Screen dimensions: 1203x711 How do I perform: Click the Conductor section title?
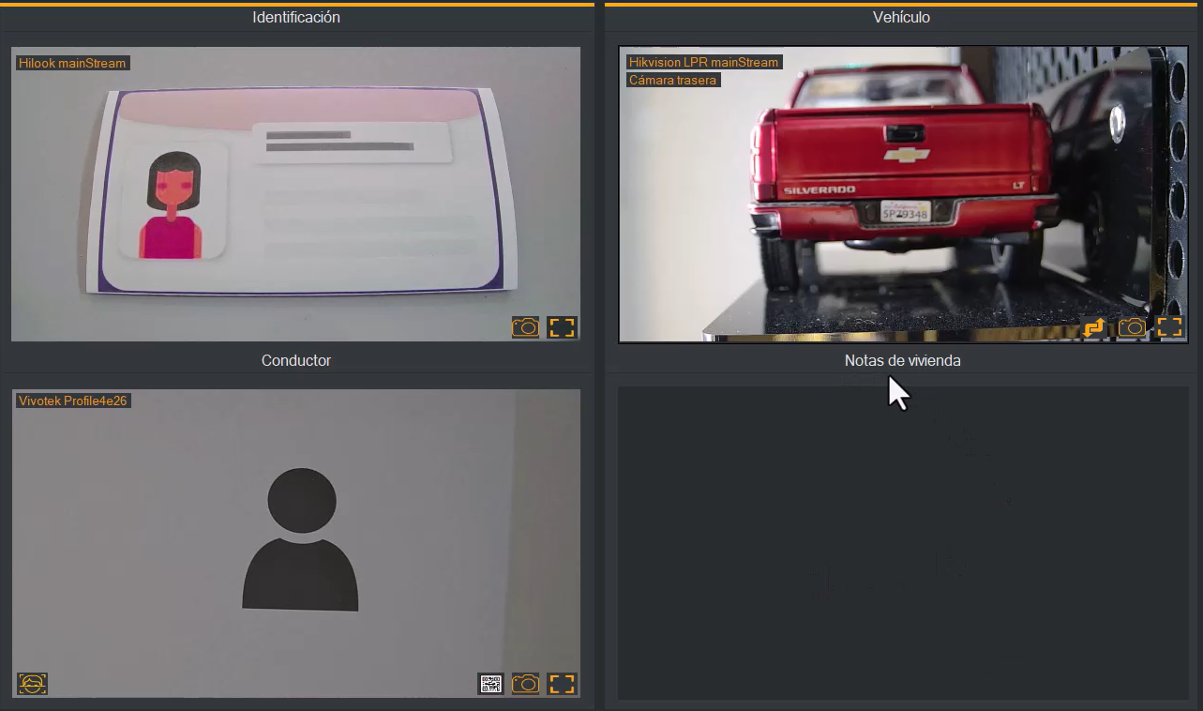(296, 360)
